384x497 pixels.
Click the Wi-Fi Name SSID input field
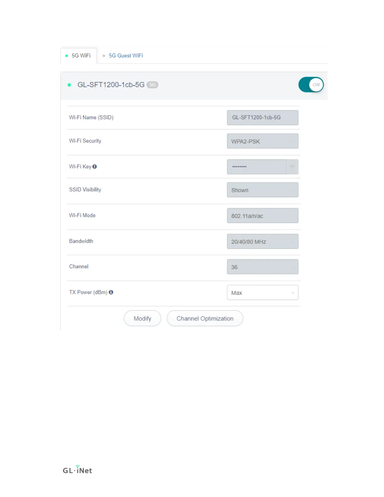click(263, 118)
